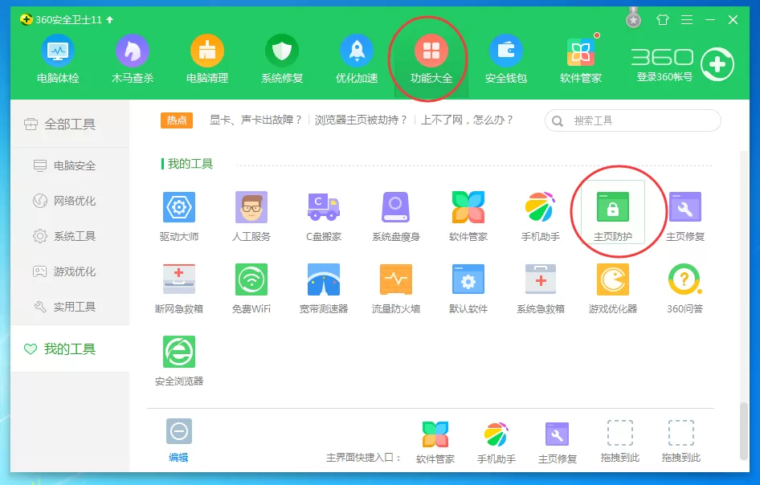
Task: Click the 搜索工具 search field
Action: point(633,120)
